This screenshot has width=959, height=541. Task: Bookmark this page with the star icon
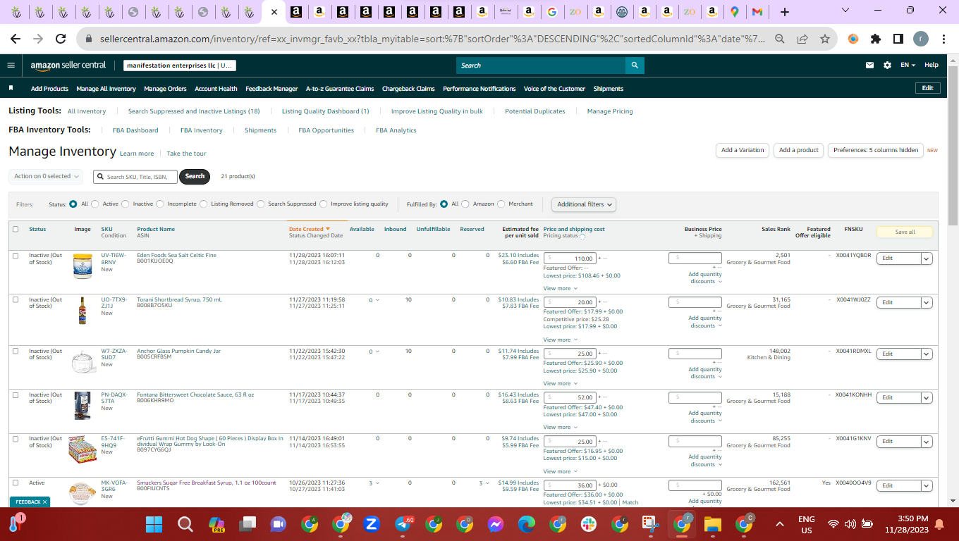click(825, 39)
